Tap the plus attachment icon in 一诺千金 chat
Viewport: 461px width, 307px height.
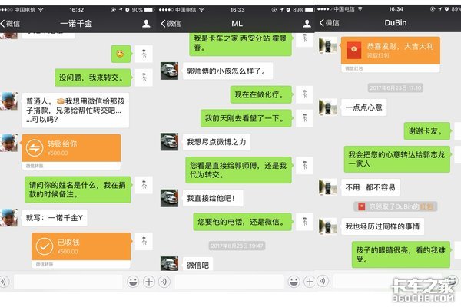point(148,282)
